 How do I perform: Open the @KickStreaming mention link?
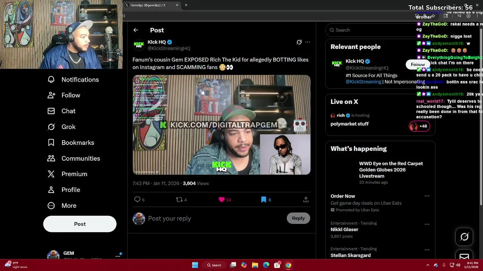point(363,82)
